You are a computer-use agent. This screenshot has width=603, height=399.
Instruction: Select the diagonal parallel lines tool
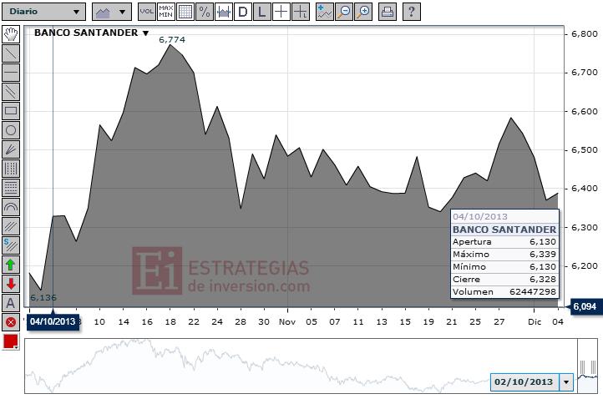(x=11, y=226)
